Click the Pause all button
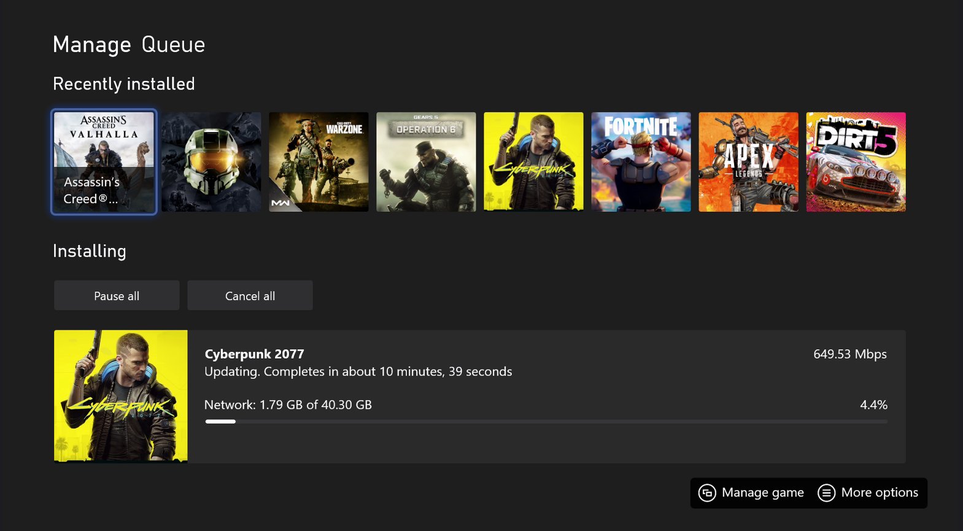Screen dimensions: 963x531 pyautogui.click(x=117, y=295)
